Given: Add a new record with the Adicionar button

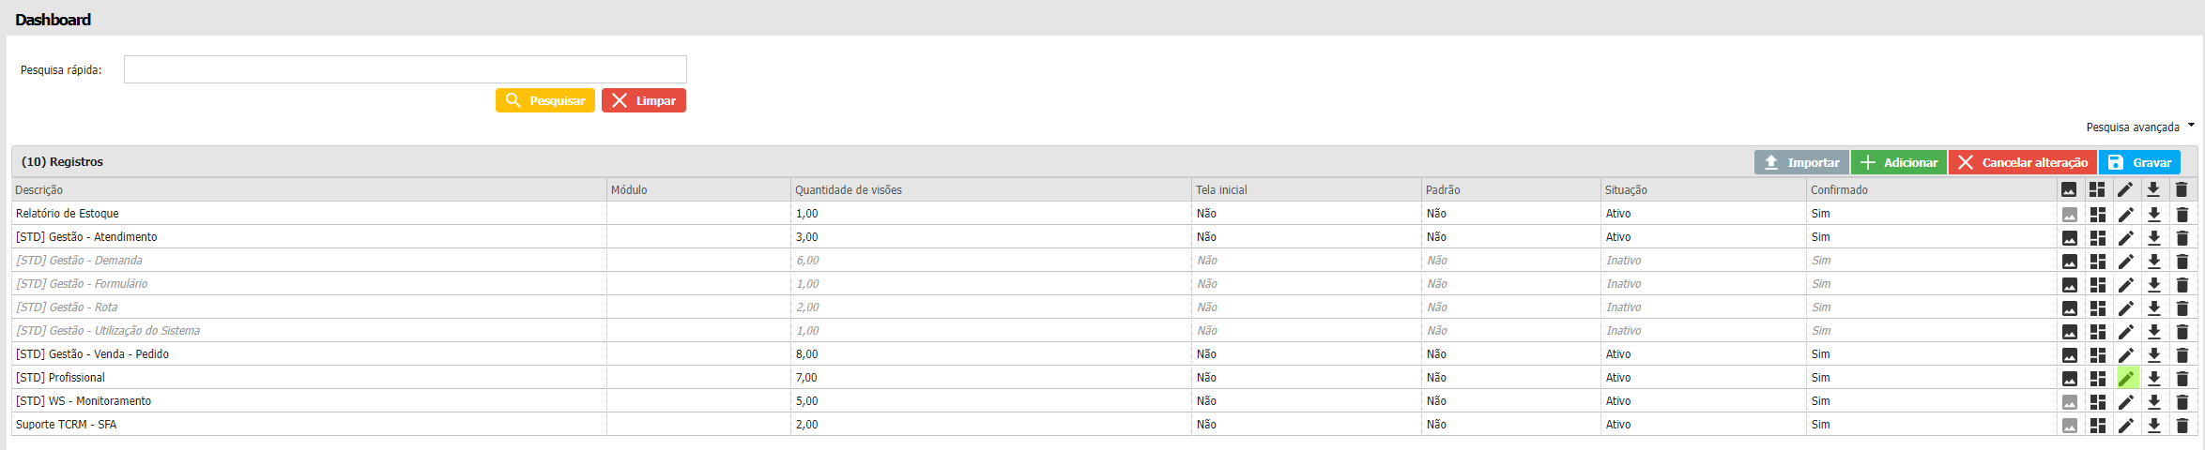Looking at the screenshot, I should [1899, 162].
